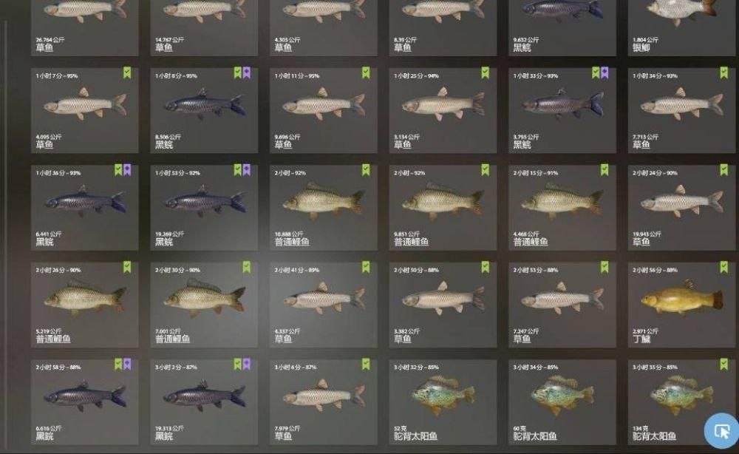Open the 26.764公斤 草鱼 card
This screenshot has width=739, height=454.
pyautogui.click(x=85, y=28)
